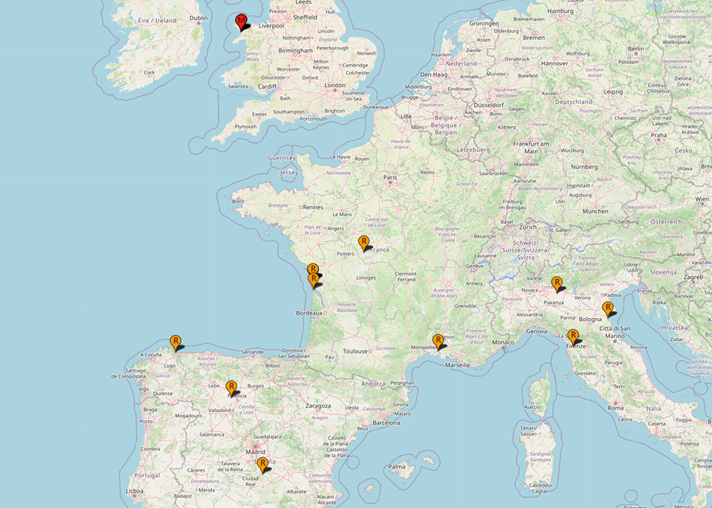712x508 pixels.
Task: Click the red M marker in north Wales
Action: [x=241, y=21]
